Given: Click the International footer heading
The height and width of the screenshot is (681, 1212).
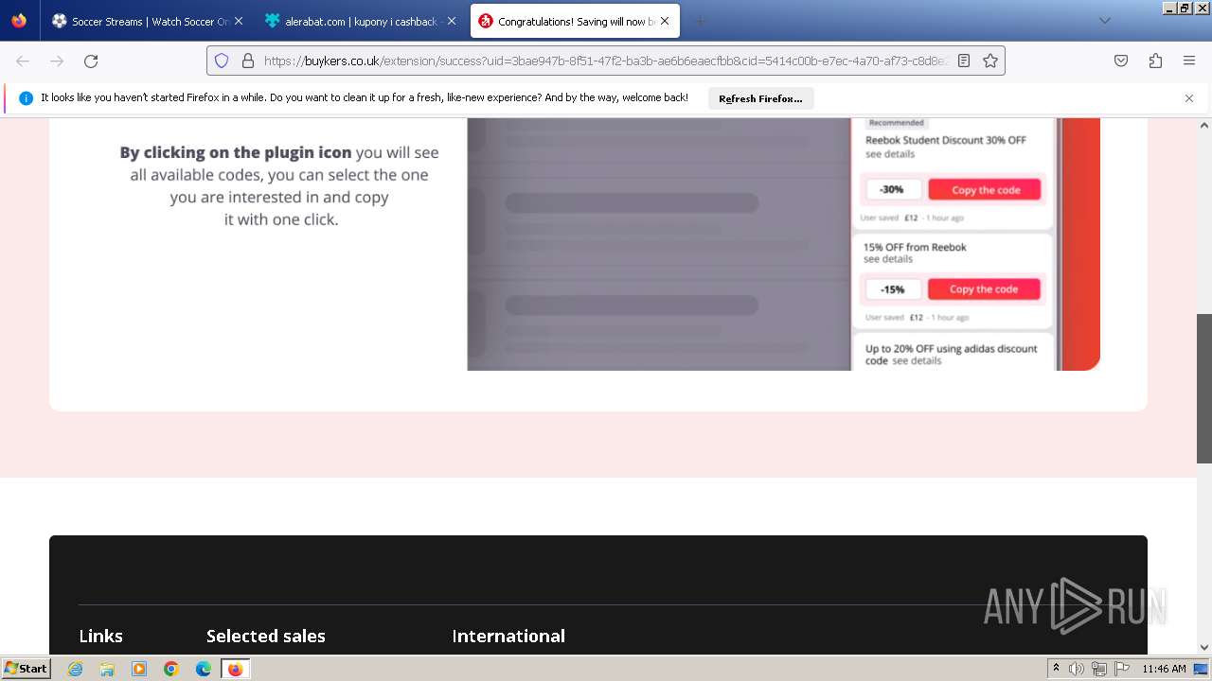Looking at the screenshot, I should [x=508, y=636].
